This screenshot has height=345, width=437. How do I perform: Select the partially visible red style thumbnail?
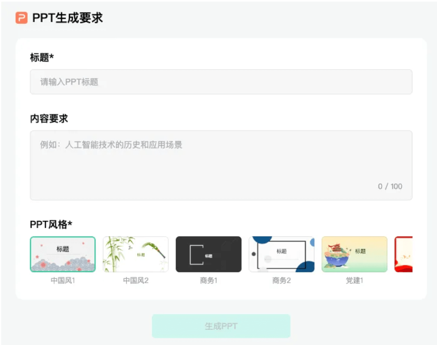click(404, 254)
